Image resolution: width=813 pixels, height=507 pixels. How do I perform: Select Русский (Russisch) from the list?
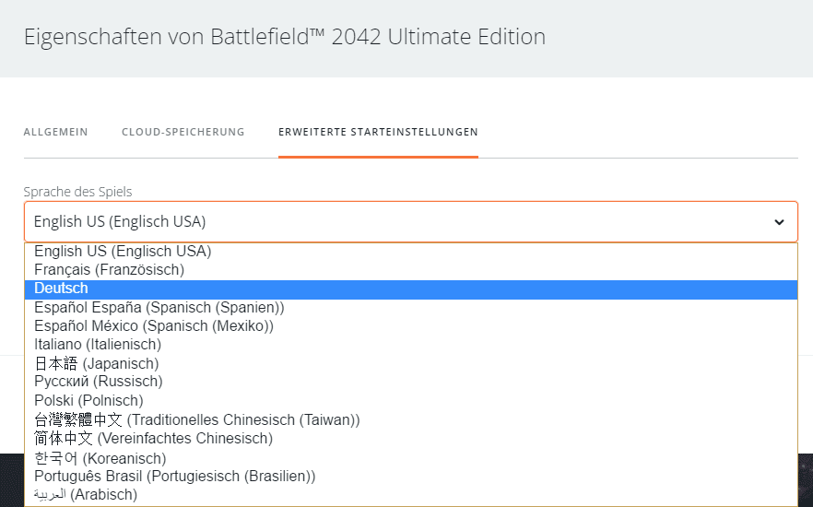[x=411, y=382]
